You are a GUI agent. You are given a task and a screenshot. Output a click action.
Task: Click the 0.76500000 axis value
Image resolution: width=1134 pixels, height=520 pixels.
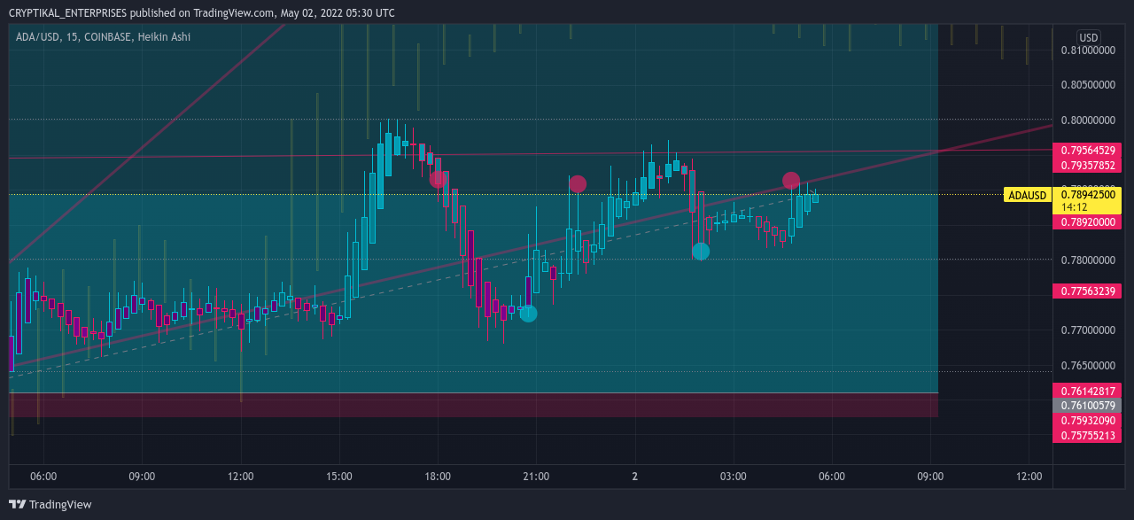1088,365
